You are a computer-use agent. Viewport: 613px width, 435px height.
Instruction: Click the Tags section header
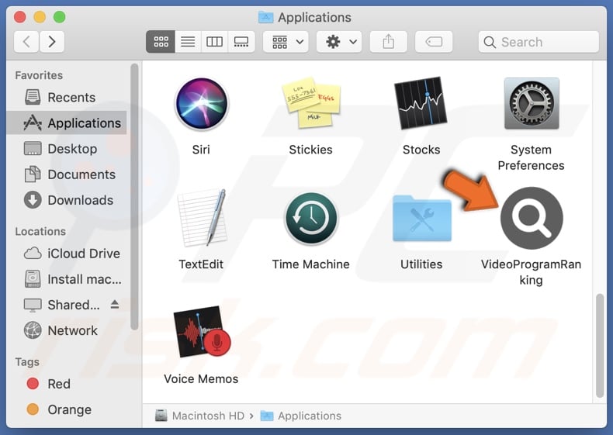(x=27, y=362)
